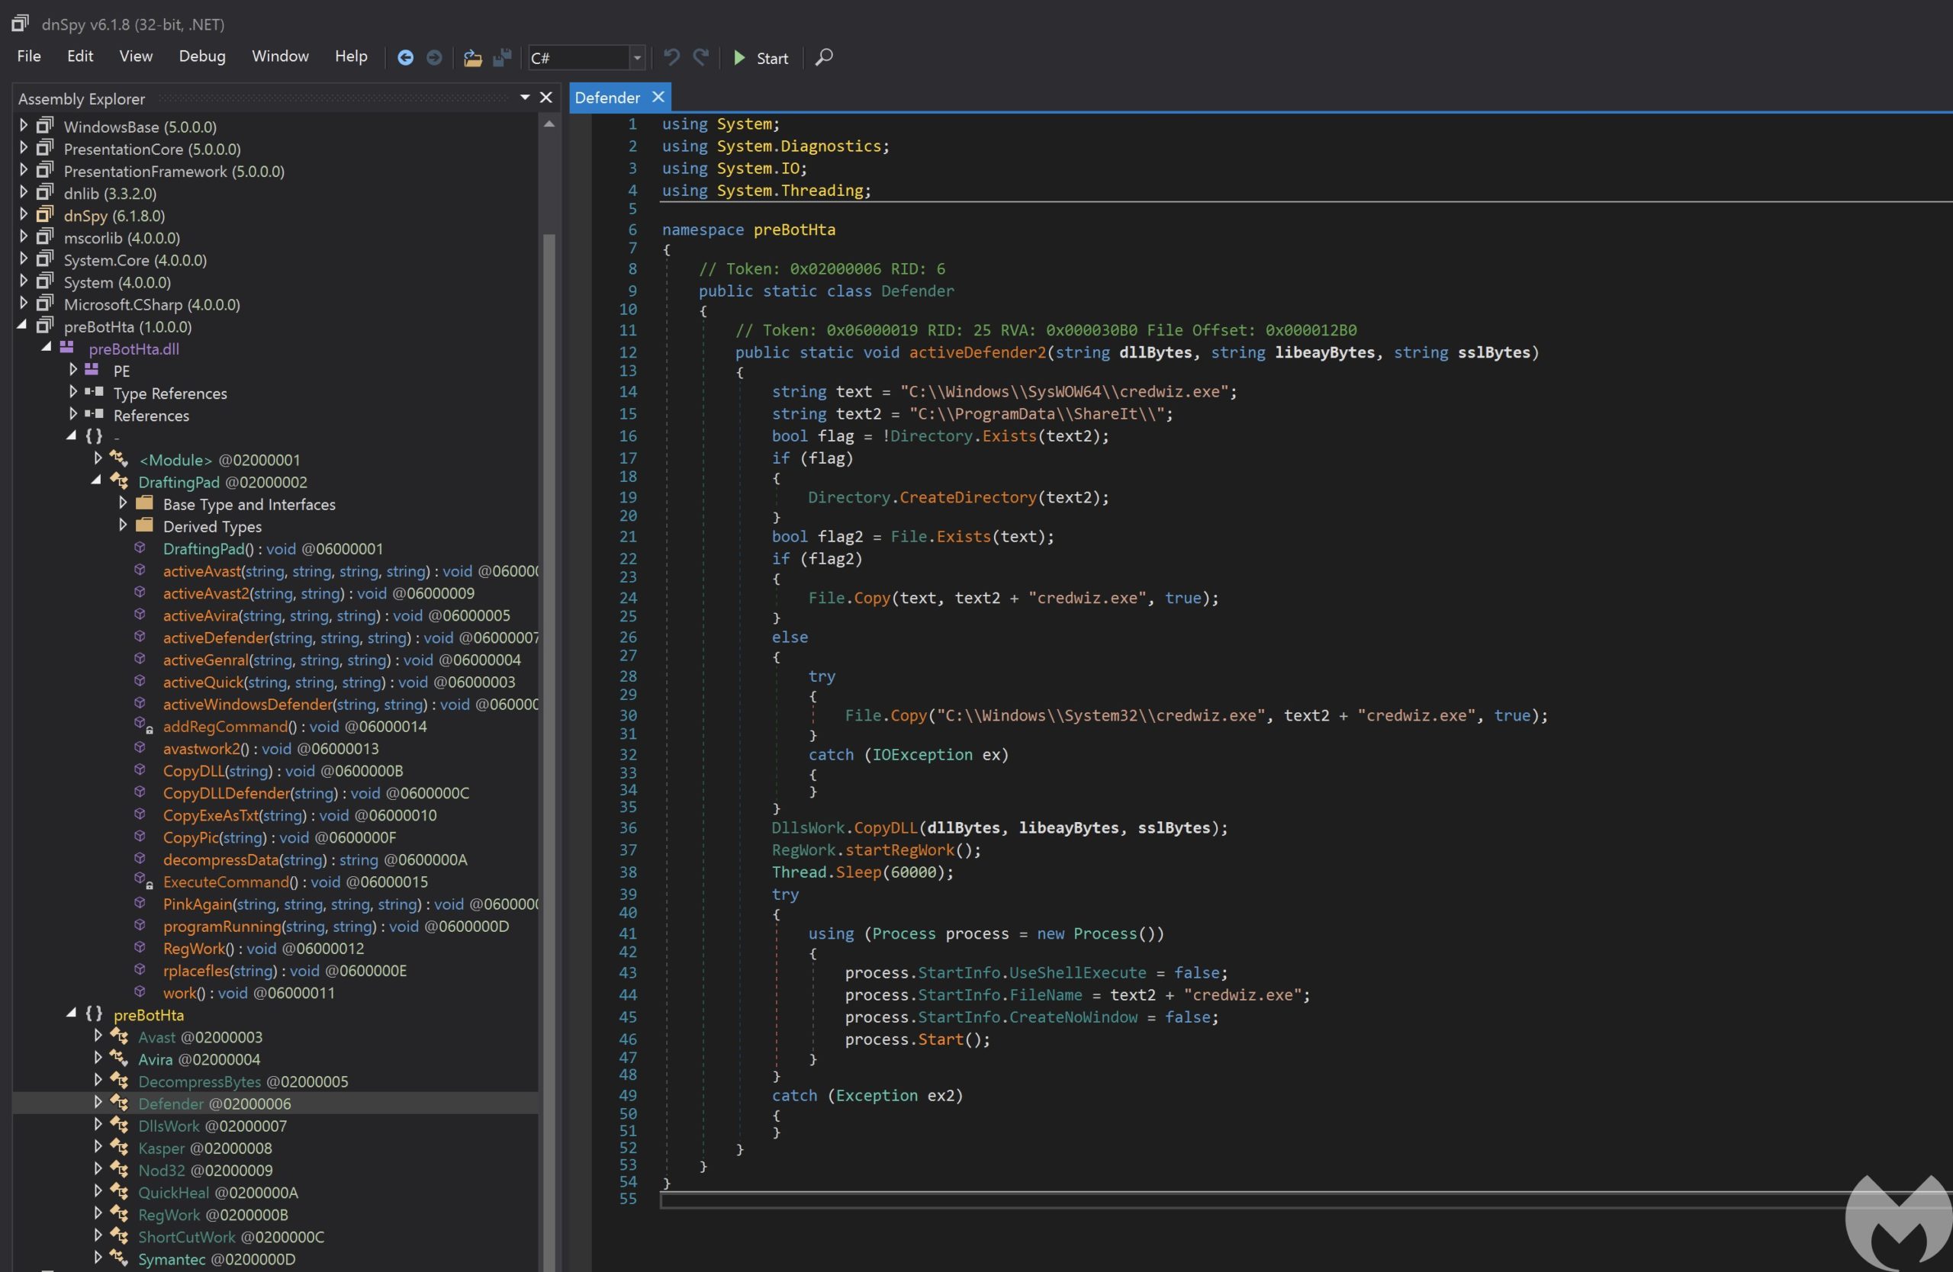Viewport: 1953px width, 1272px height.
Task: Click the activeAvast method icon
Action: coord(140,569)
